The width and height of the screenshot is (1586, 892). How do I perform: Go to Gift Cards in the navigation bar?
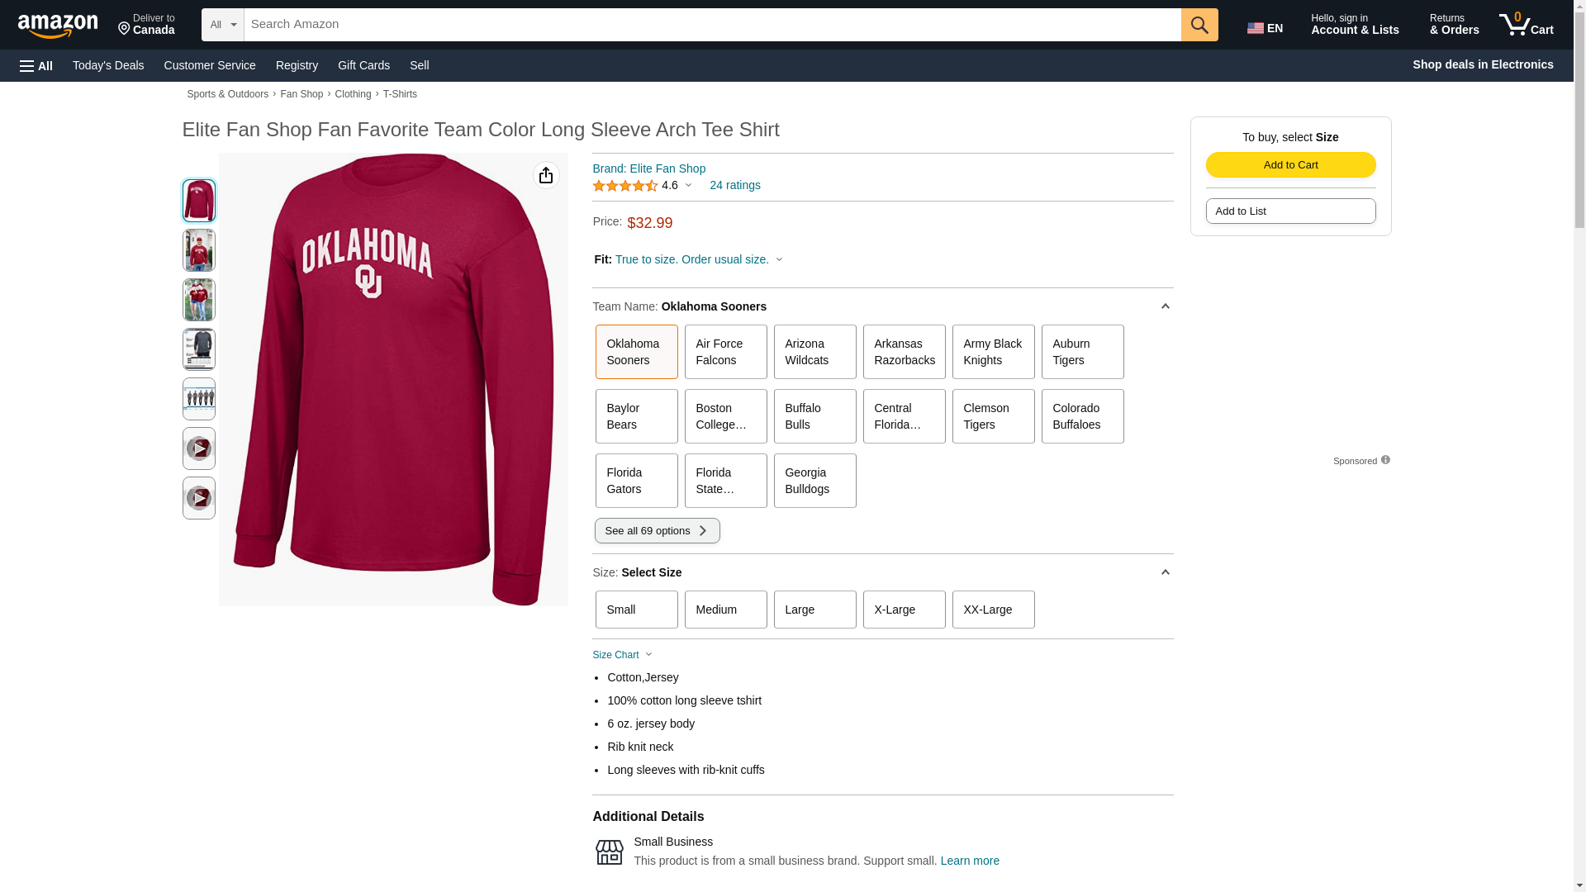[363, 65]
